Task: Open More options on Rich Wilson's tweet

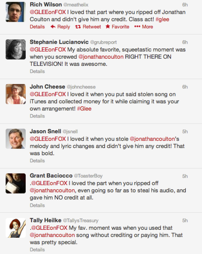Action: (143, 27)
